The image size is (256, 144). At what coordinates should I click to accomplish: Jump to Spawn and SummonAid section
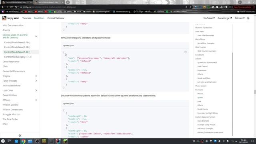pyautogui.click(x=207, y=62)
